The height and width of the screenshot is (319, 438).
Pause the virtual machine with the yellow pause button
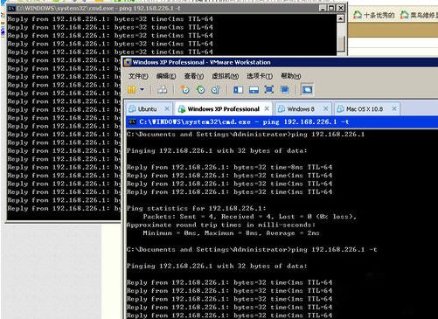click(x=131, y=89)
